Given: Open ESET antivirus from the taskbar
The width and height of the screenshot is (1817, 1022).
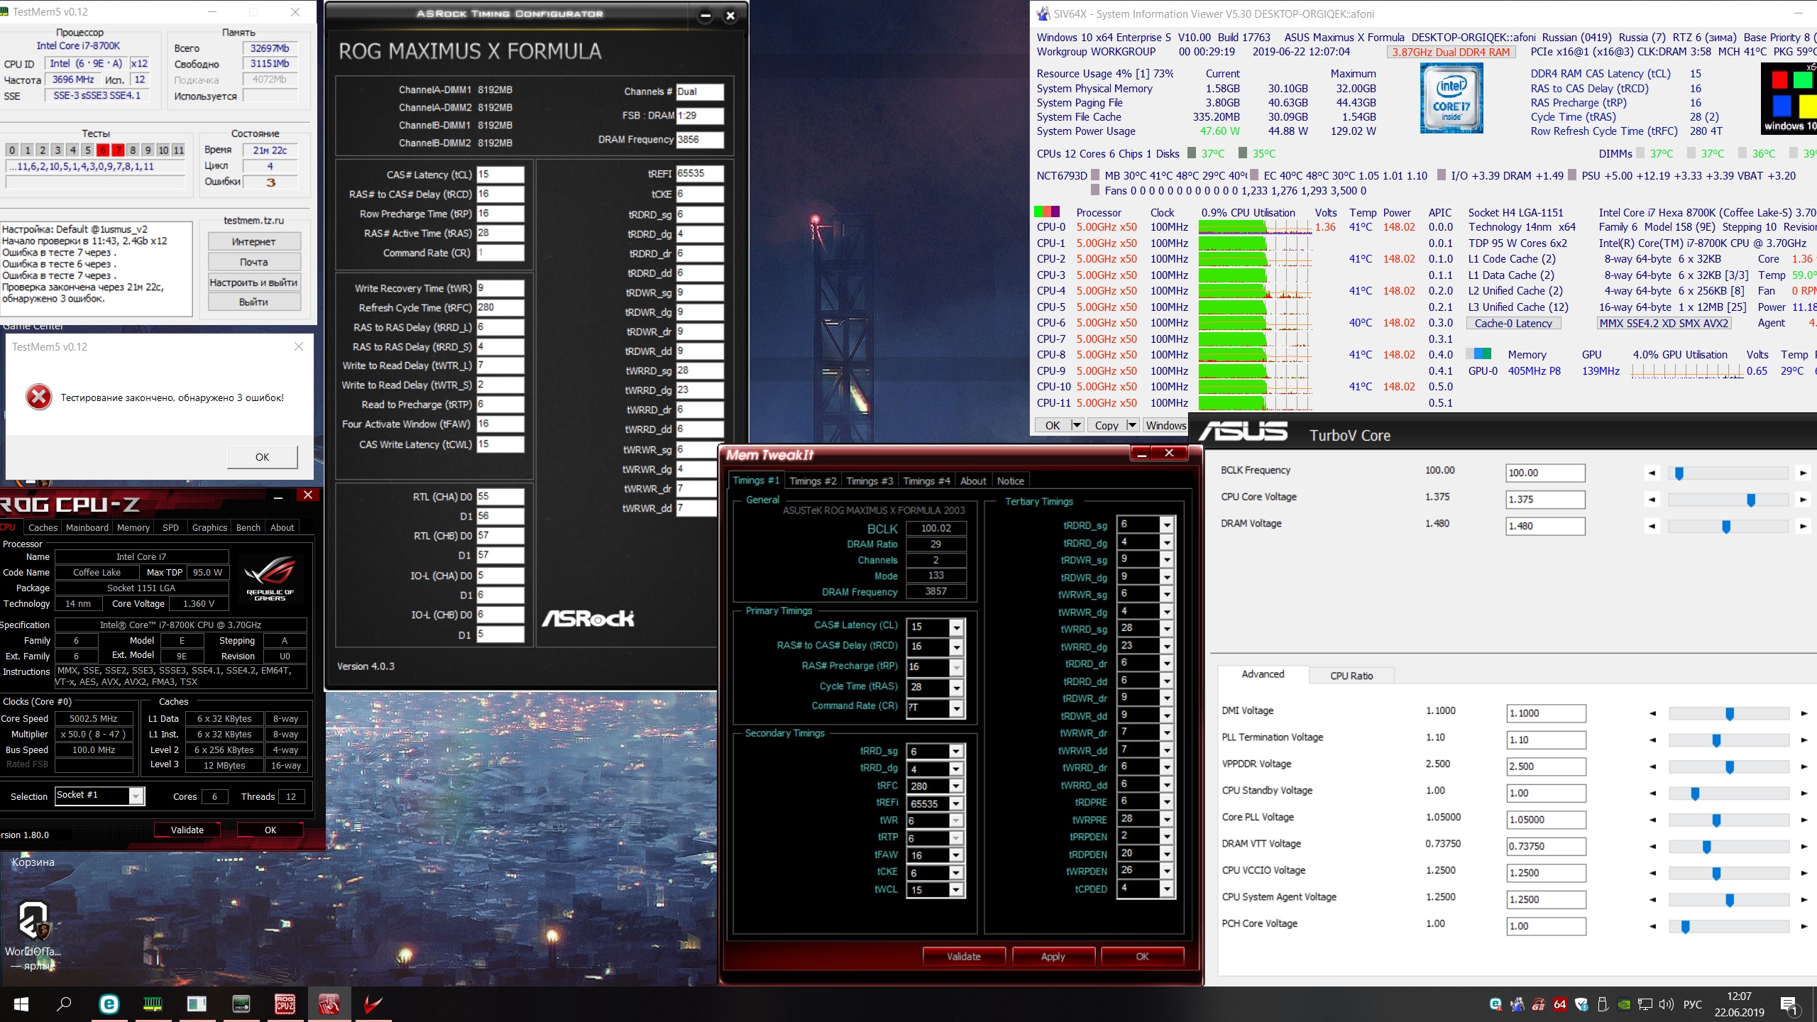Looking at the screenshot, I should [x=109, y=1004].
